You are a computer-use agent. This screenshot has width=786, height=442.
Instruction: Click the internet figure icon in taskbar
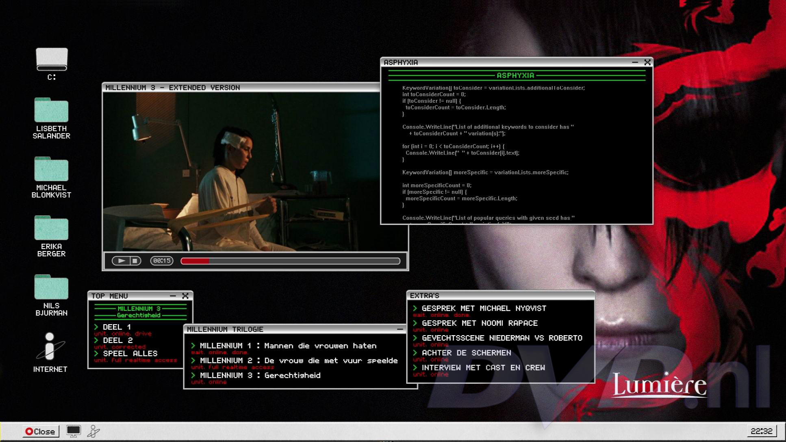93,431
